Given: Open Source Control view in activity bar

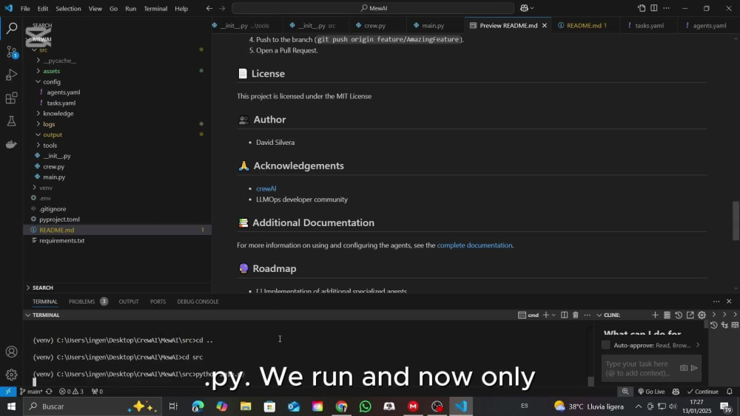Looking at the screenshot, I should [12, 51].
